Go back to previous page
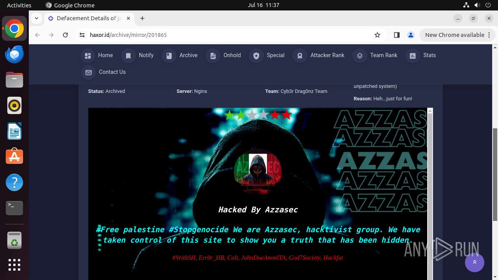Screen dimensions: 498x280 [37, 35]
